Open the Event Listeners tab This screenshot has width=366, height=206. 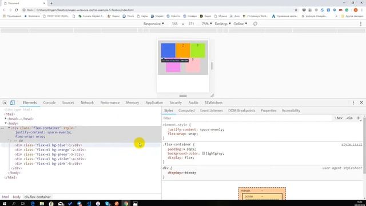tap(211, 110)
